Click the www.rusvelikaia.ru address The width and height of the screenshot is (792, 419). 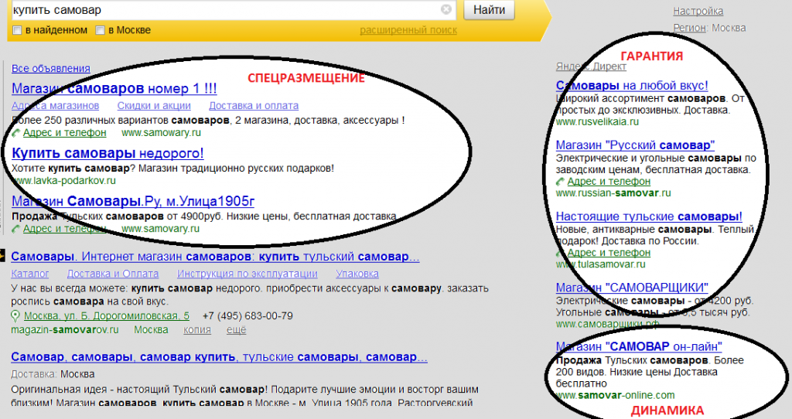(597, 121)
